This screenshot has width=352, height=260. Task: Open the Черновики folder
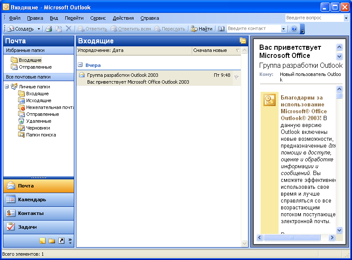point(34,128)
